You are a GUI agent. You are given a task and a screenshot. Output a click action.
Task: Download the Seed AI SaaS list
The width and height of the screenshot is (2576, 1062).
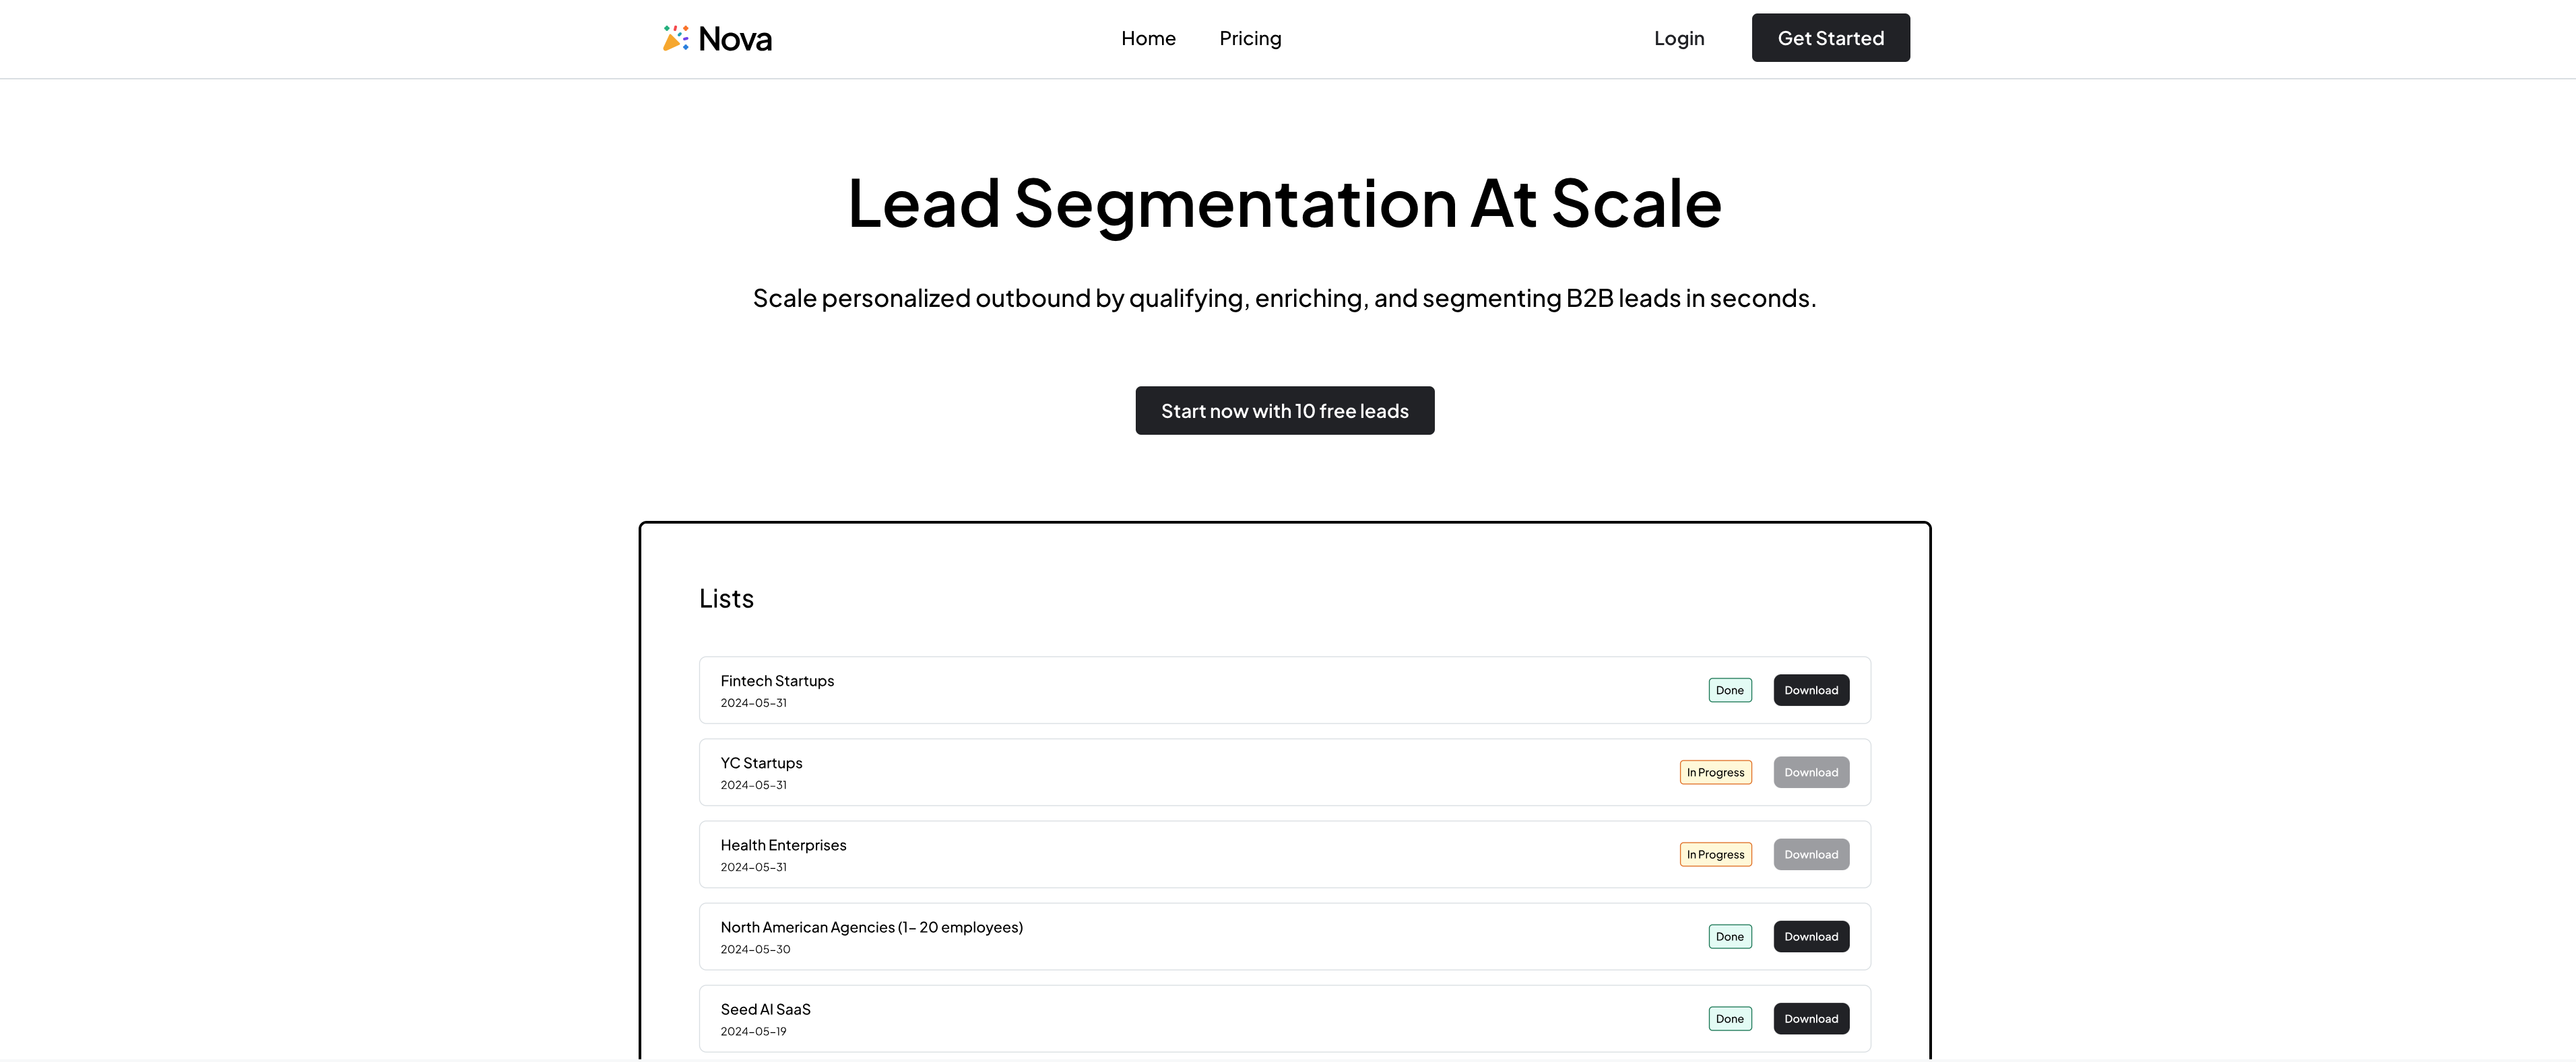pos(1810,1018)
